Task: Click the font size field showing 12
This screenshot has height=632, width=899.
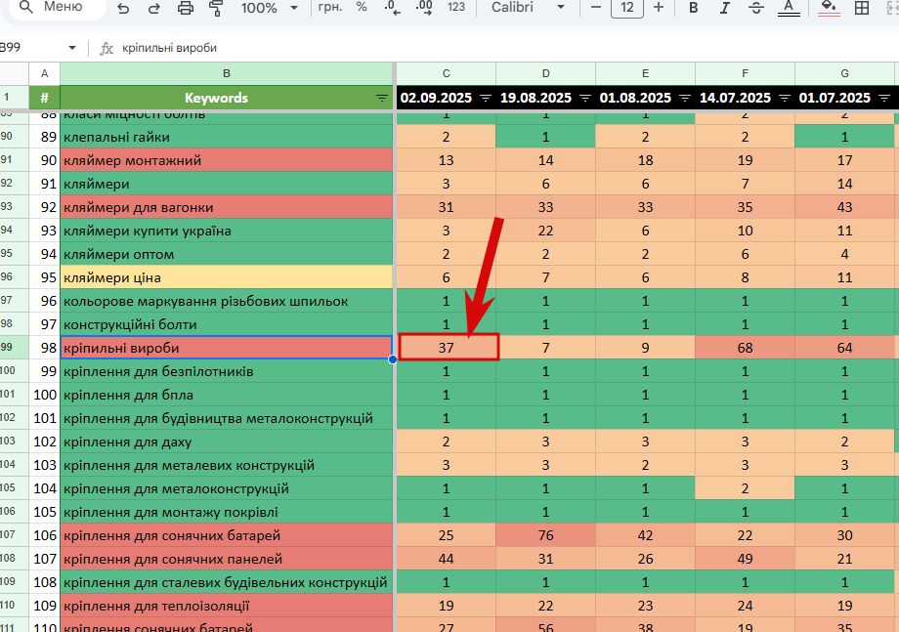Action: tap(627, 8)
